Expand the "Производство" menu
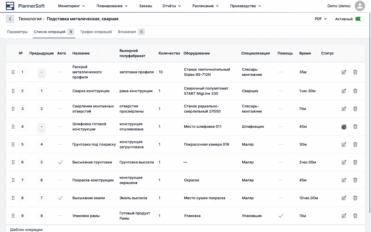Screen dimensions: 371x232 click(x=245, y=6)
